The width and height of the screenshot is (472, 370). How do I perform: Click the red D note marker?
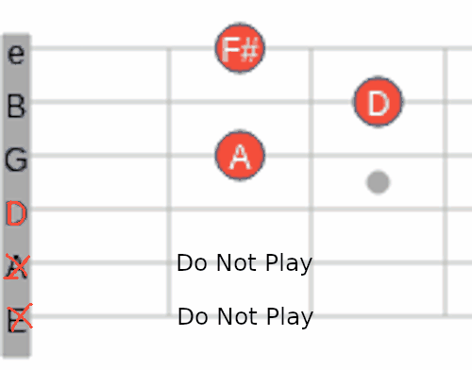tap(378, 102)
